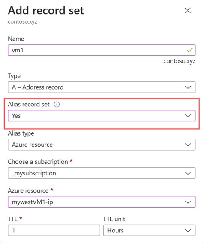Click the chevron in TTL unit dropdown
The image size is (203, 244).
[x=188, y=230]
